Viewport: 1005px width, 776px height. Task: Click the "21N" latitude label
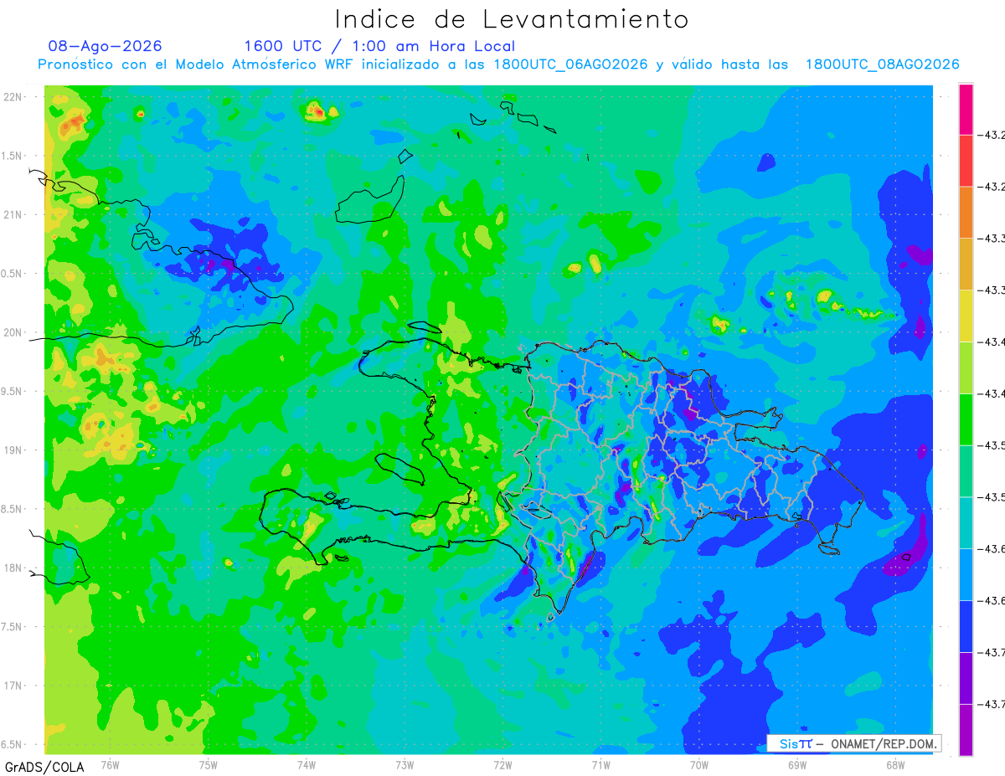[12, 214]
